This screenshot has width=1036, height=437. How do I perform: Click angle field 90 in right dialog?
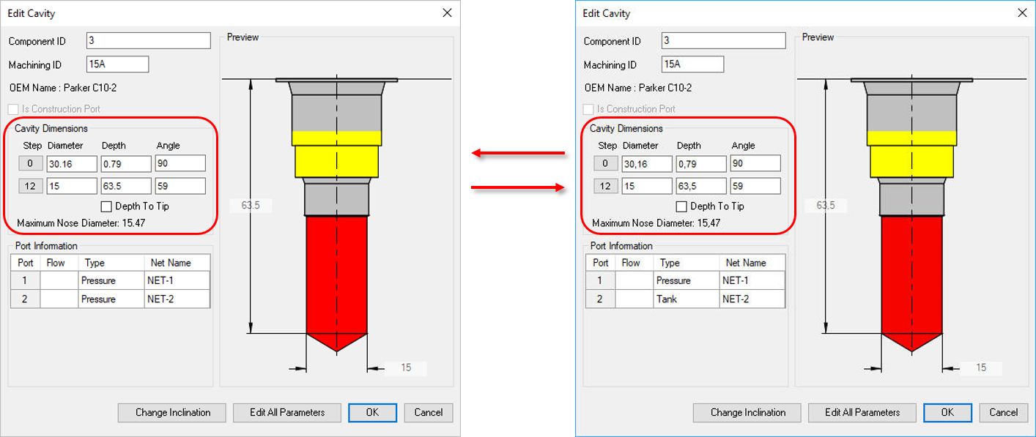pos(755,163)
